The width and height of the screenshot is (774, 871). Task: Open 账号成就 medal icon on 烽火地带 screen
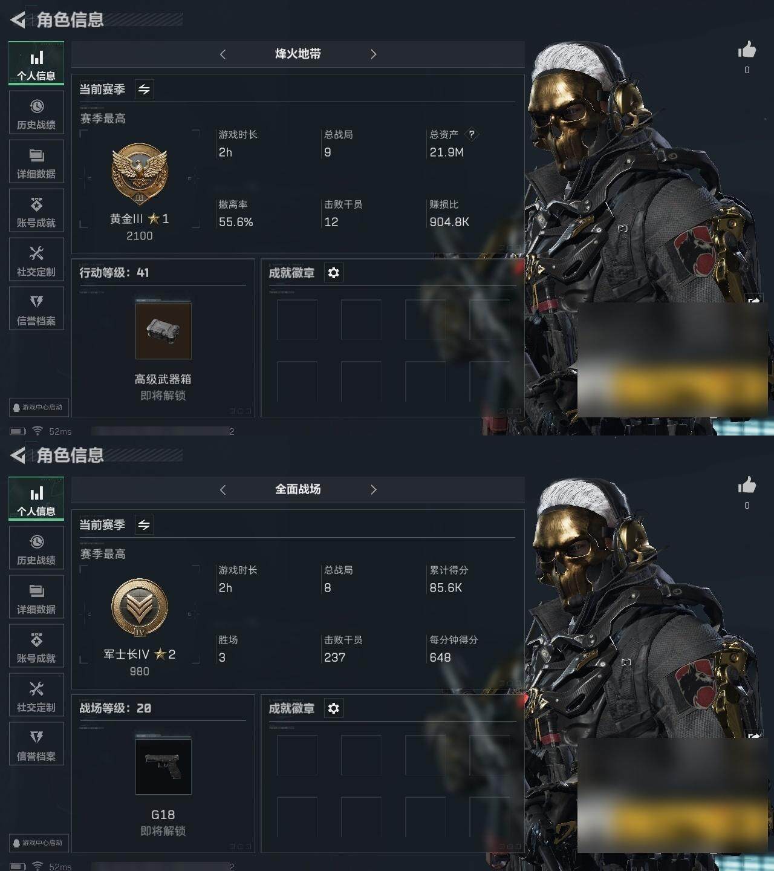(x=36, y=204)
